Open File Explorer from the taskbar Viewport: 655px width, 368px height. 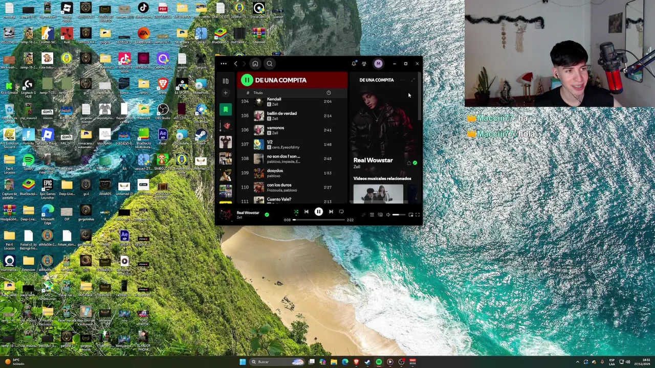pos(334,362)
